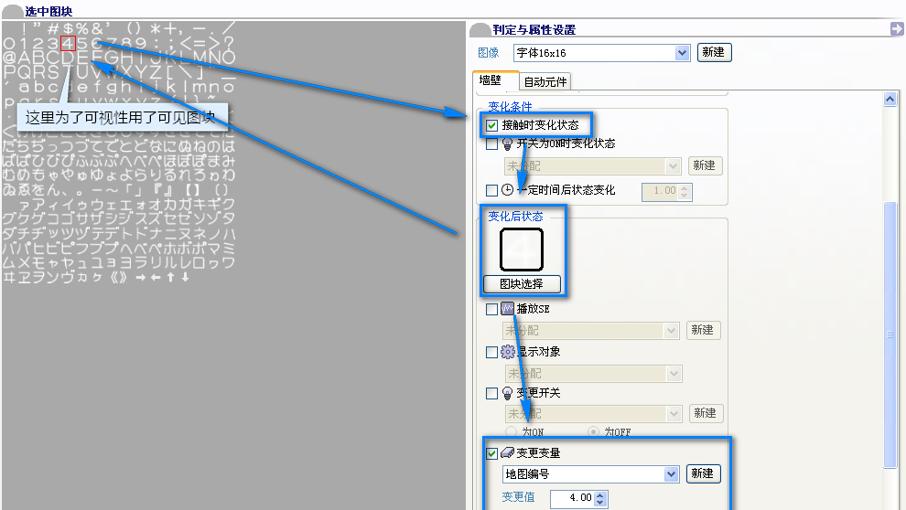906x510 pixels.
Task: Pick the "0" digit tile
Action: coord(9,43)
